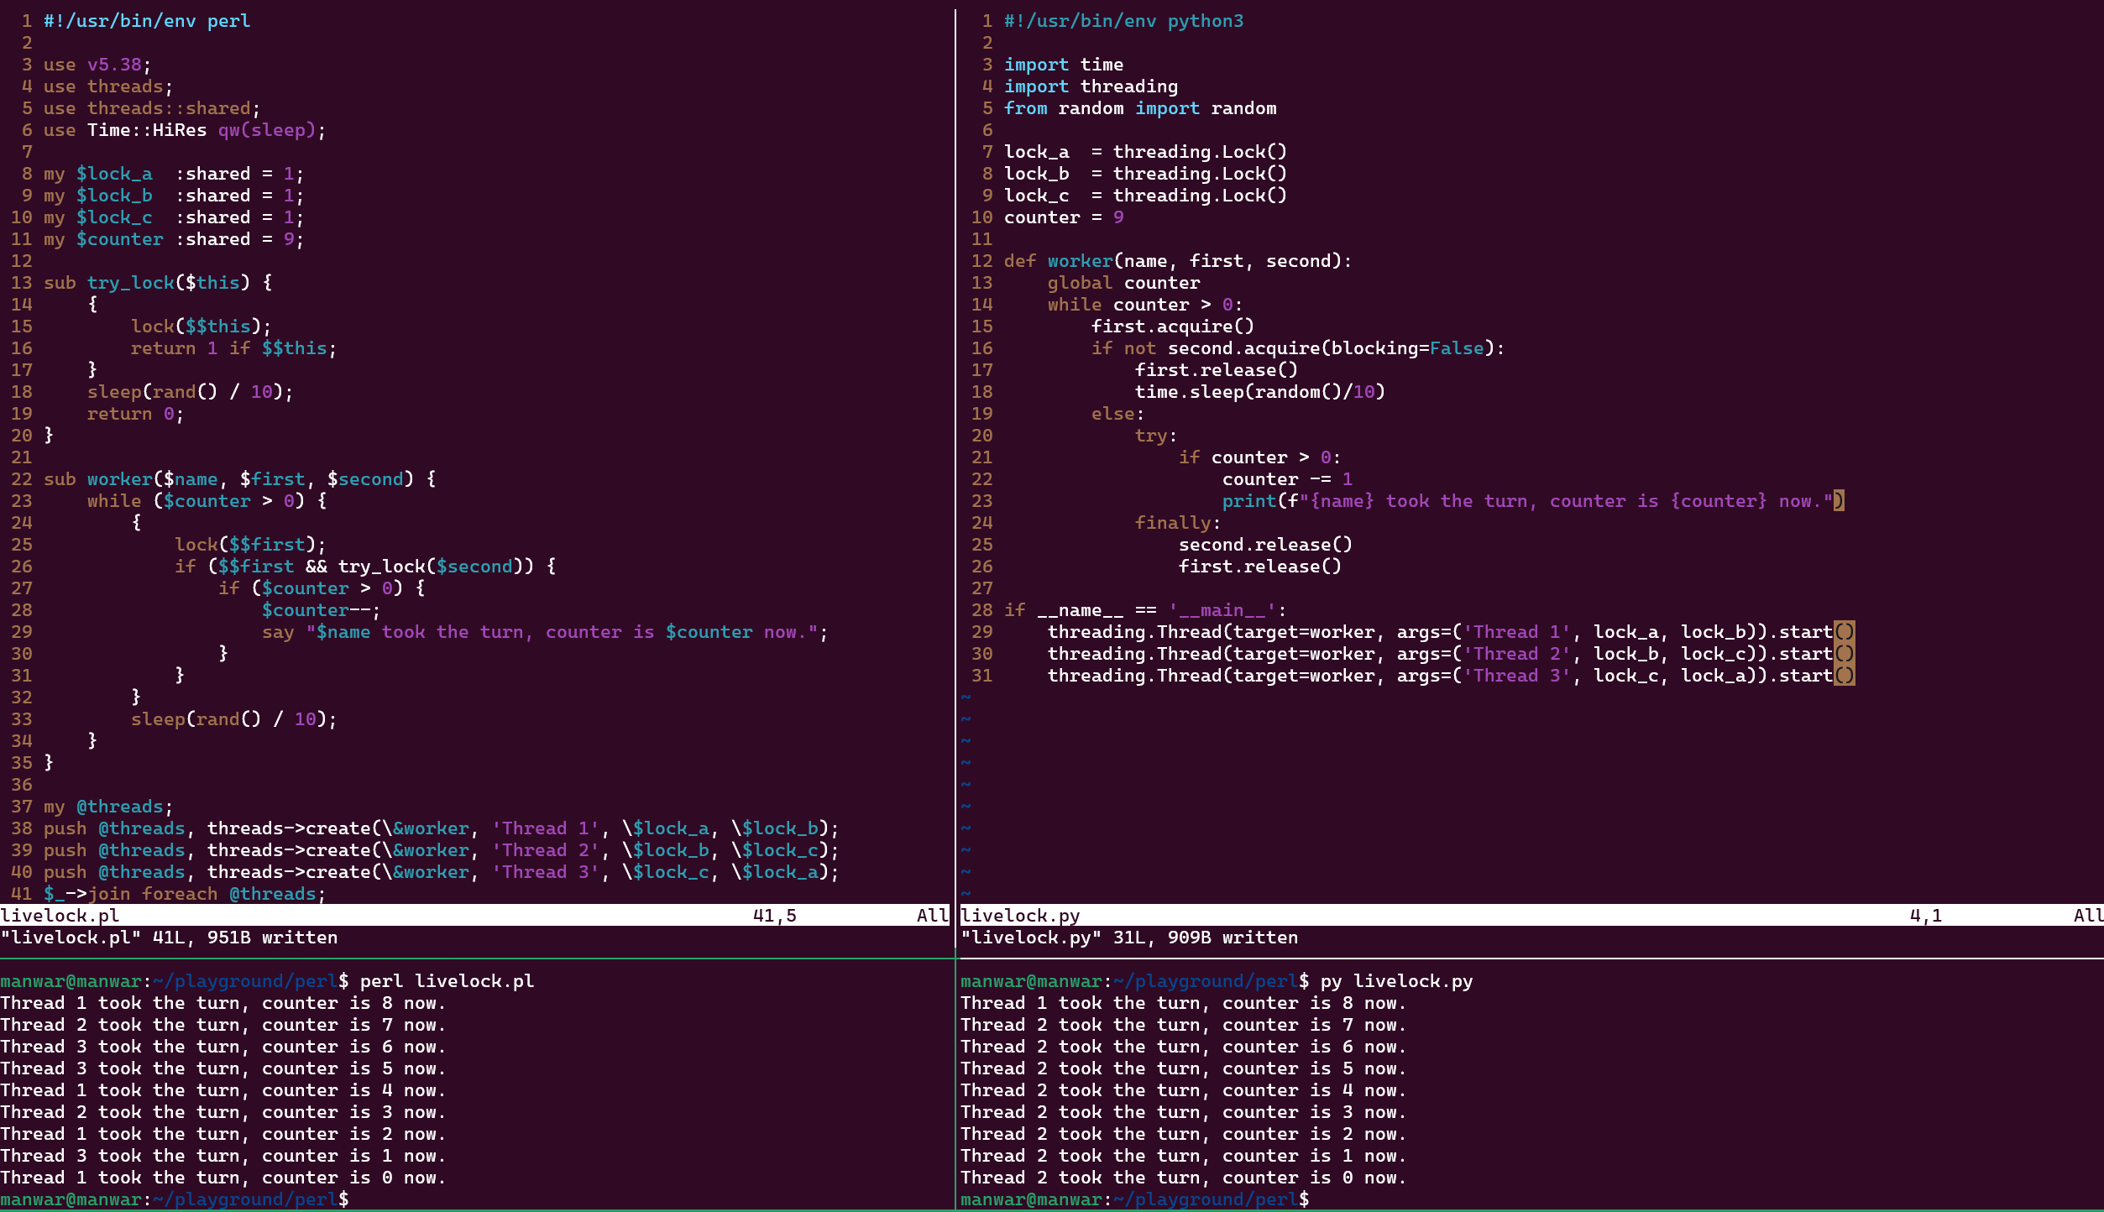The height and width of the screenshot is (1212, 2104).
Task: Click 'def worker(name, first, second):' line
Action: (x=1179, y=261)
